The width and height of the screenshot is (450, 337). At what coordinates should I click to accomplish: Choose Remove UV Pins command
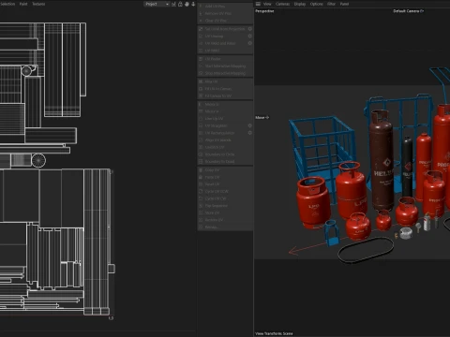[225, 13]
